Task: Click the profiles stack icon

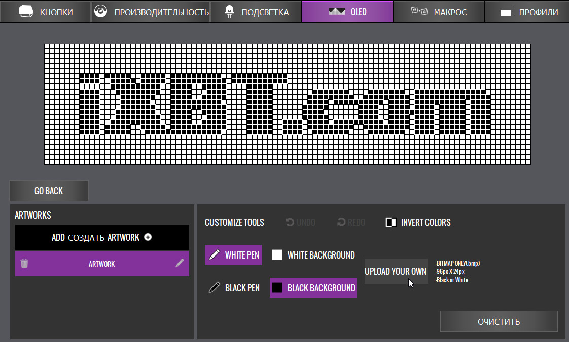Action: pos(507,12)
